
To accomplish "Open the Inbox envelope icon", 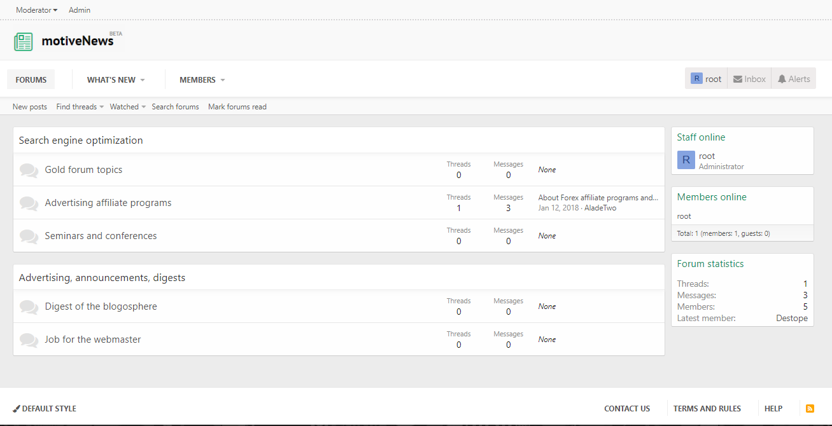I will [738, 79].
